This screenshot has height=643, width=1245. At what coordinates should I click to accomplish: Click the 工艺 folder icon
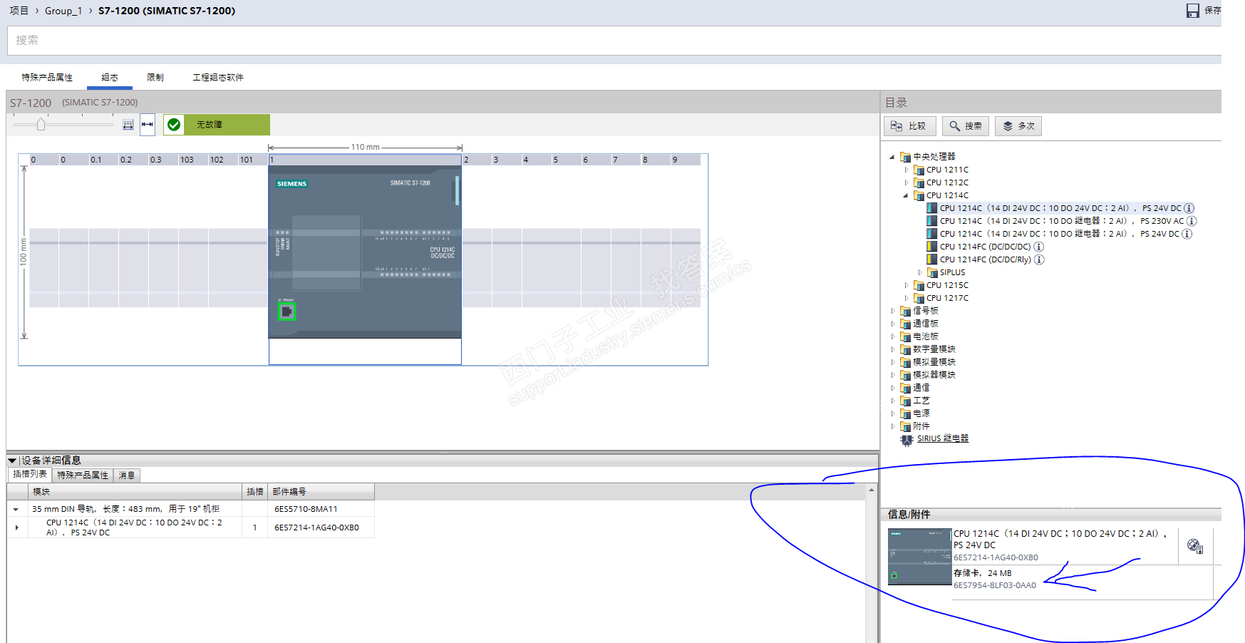pos(906,401)
